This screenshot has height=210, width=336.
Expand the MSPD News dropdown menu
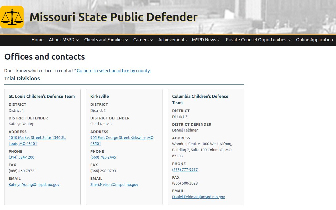206,40
